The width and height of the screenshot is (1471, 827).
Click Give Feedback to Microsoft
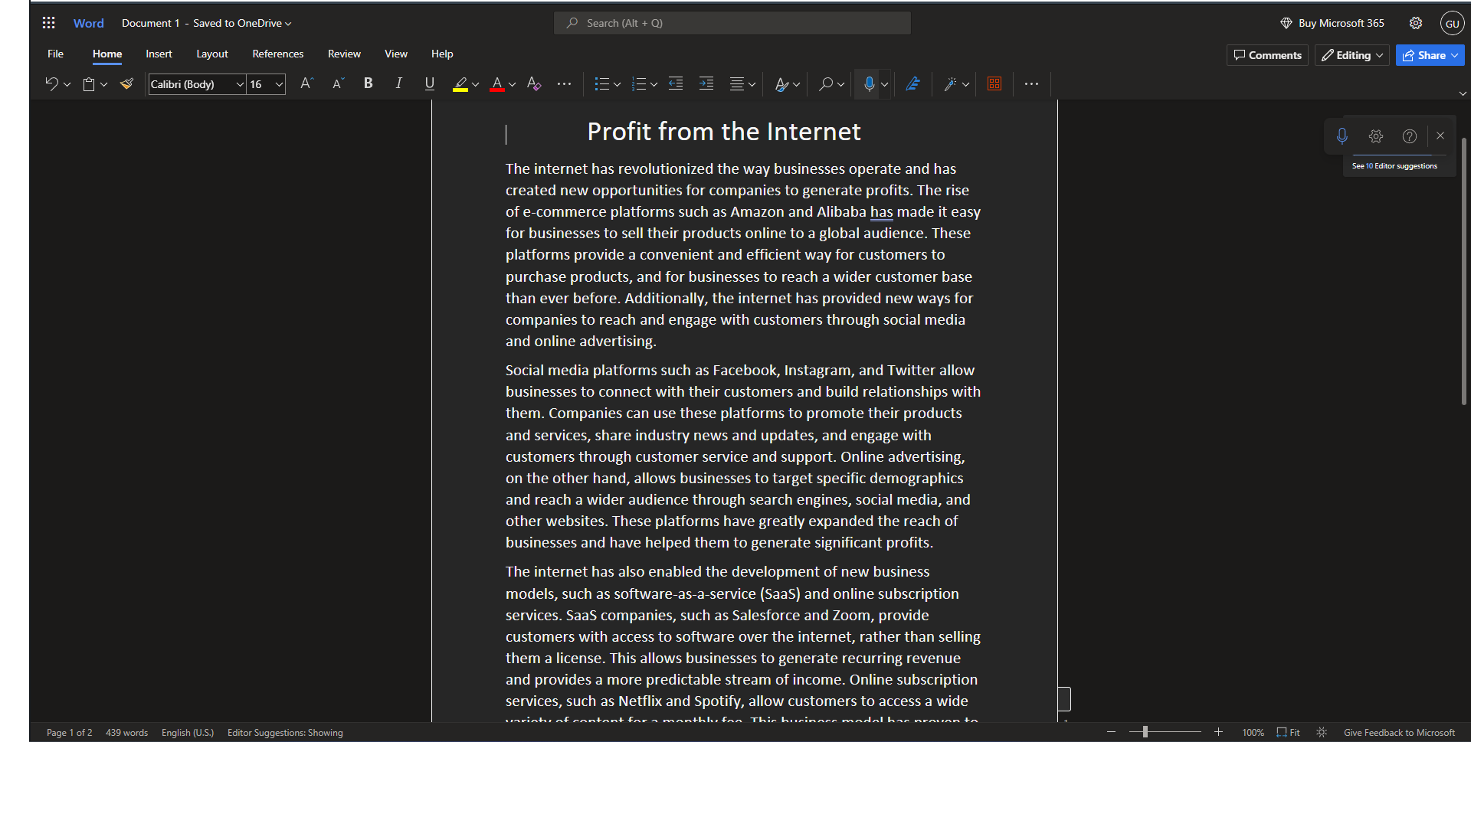click(1399, 733)
